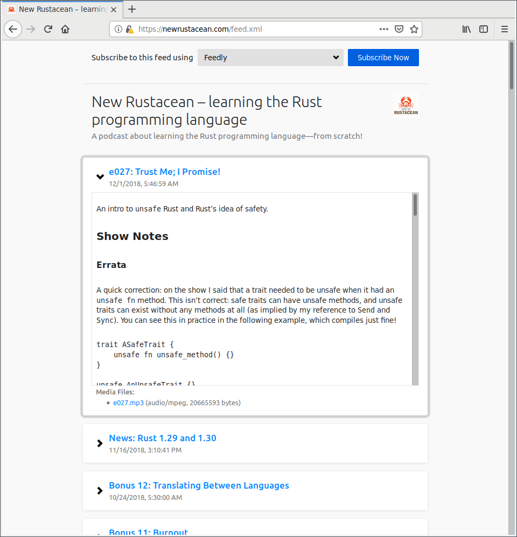Select the New Rustacean browser tab
The image size is (517, 537).
click(59, 9)
